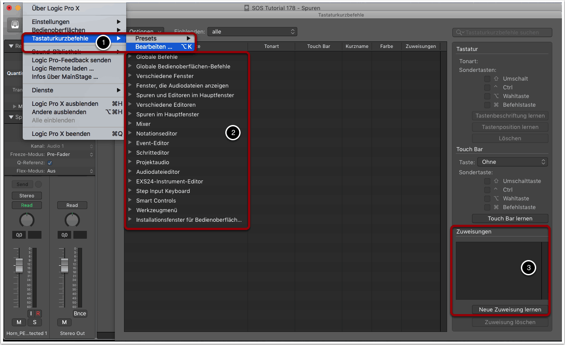Click the magnifier icon in the search field
Image resolution: width=565 pixels, height=345 pixels.
pyautogui.click(x=459, y=33)
